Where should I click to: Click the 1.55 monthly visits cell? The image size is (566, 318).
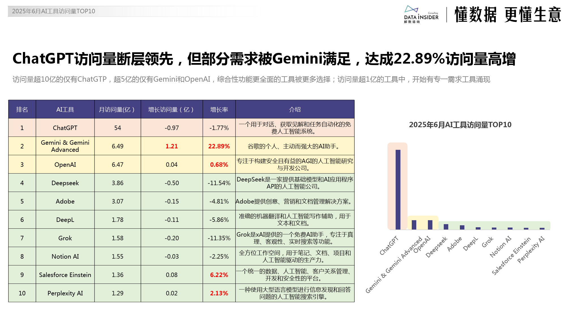tap(117, 256)
